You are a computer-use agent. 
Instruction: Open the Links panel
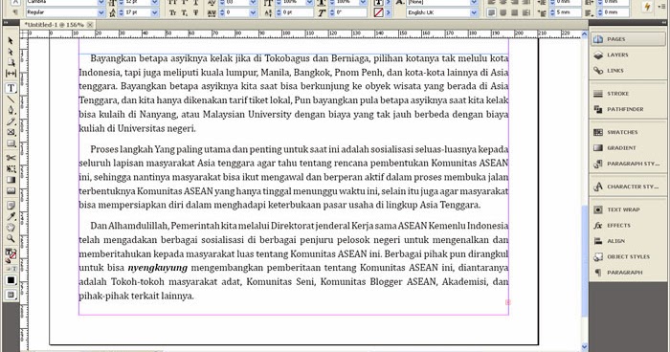pos(628,71)
